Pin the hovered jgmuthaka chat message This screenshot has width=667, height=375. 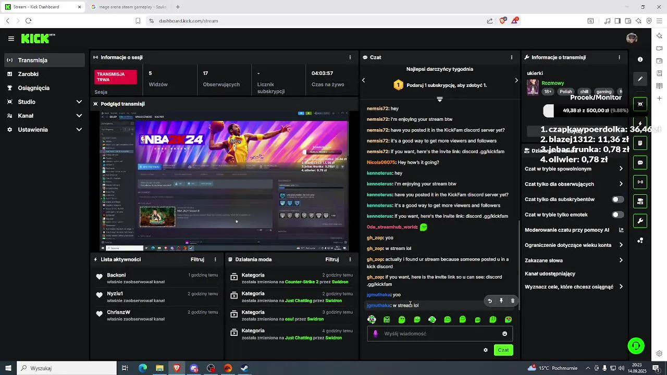tap(501, 301)
